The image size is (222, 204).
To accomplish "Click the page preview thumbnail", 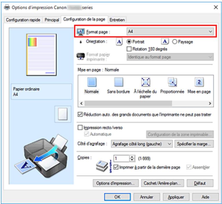I will click(x=41, y=55).
